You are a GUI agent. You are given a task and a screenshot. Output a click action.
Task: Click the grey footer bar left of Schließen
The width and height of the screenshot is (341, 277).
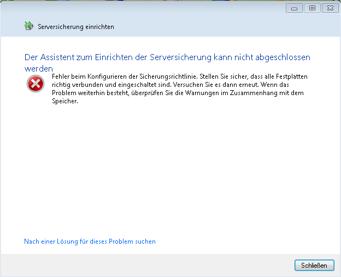(x=148, y=266)
